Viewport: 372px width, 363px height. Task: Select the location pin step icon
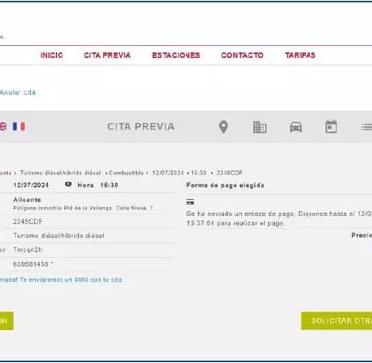click(223, 127)
